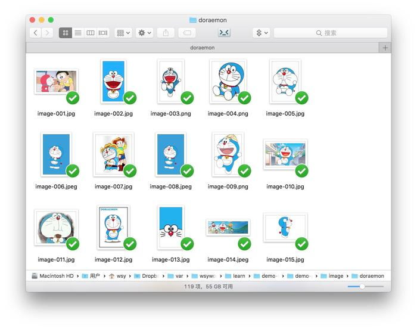
Task: Switch to icon view mode
Action: [x=66, y=33]
